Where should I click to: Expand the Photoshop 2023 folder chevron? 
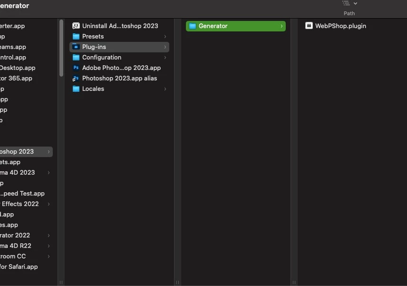[x=48, y=152]
